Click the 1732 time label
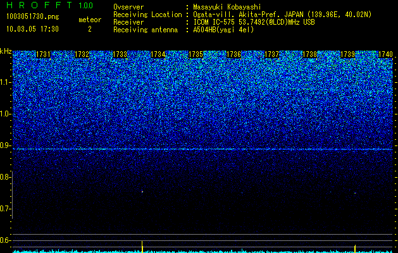This screenshot has height=253, width=398. (82, 54)
